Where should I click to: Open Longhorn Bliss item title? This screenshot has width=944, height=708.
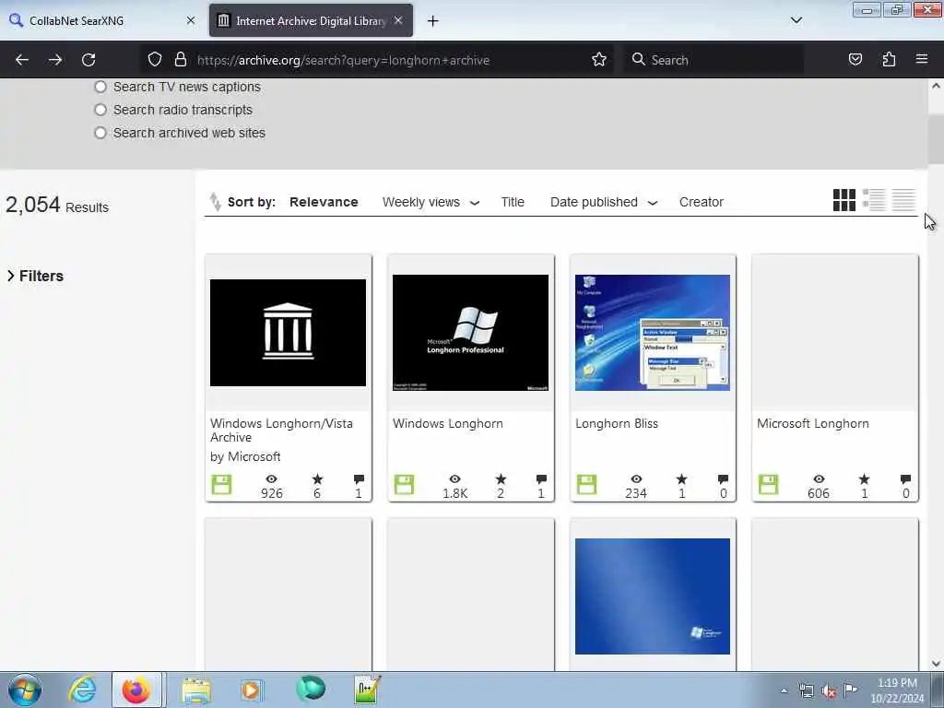[x=617, y=424]
